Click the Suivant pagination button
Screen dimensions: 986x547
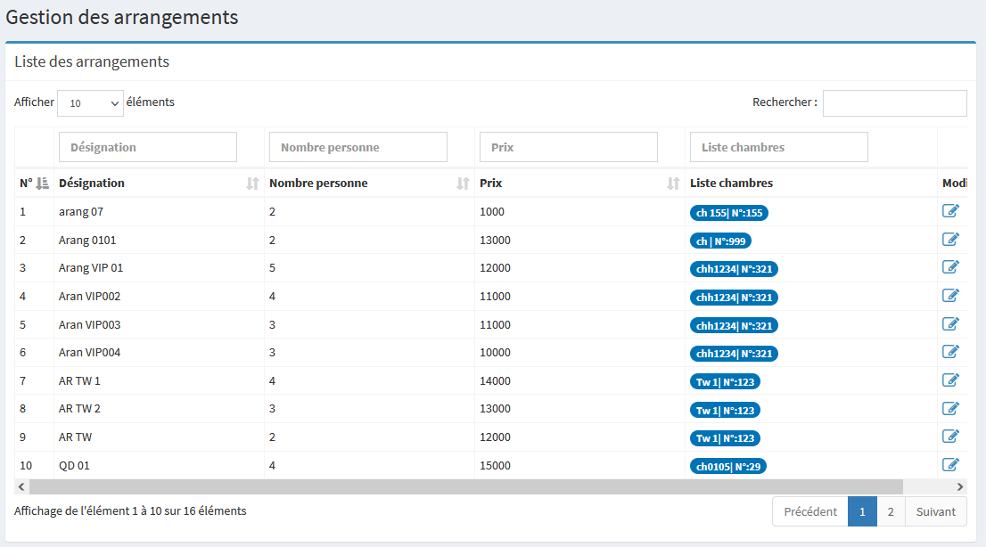pos(935,511)
